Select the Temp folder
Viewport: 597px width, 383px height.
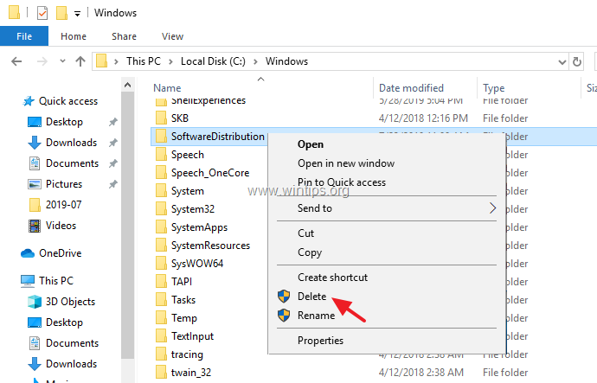click(184, 318)
